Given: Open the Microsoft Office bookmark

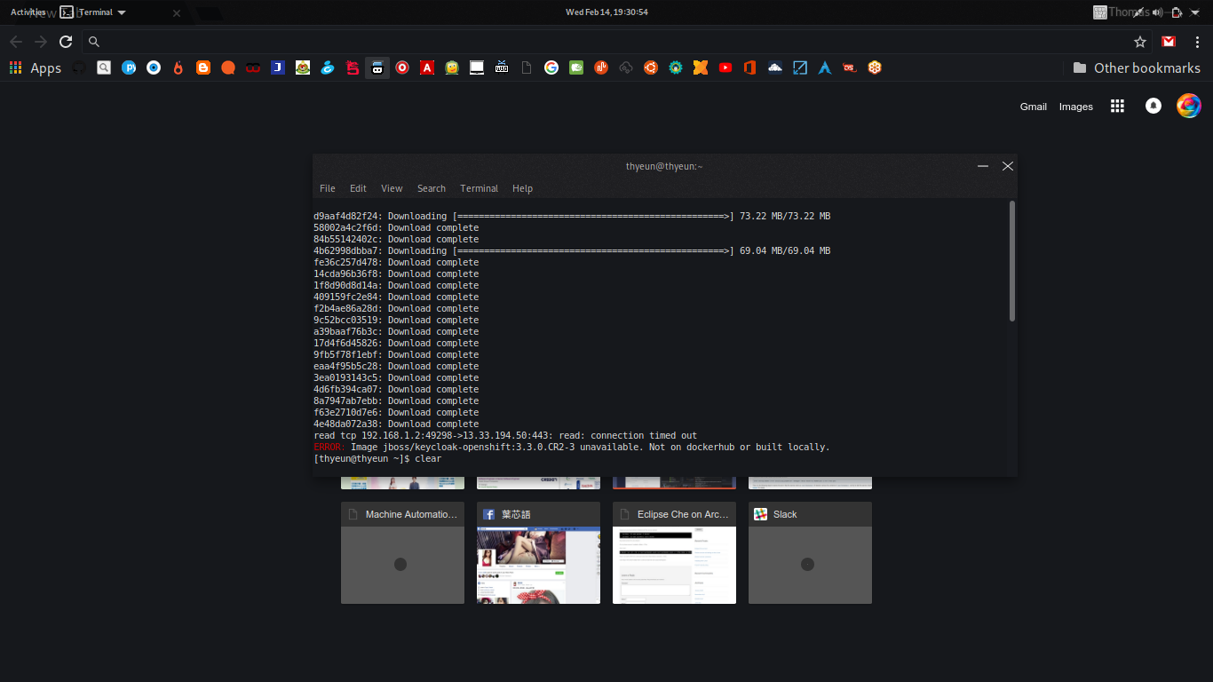Looking at the screenshot, I should click(749, 67).
